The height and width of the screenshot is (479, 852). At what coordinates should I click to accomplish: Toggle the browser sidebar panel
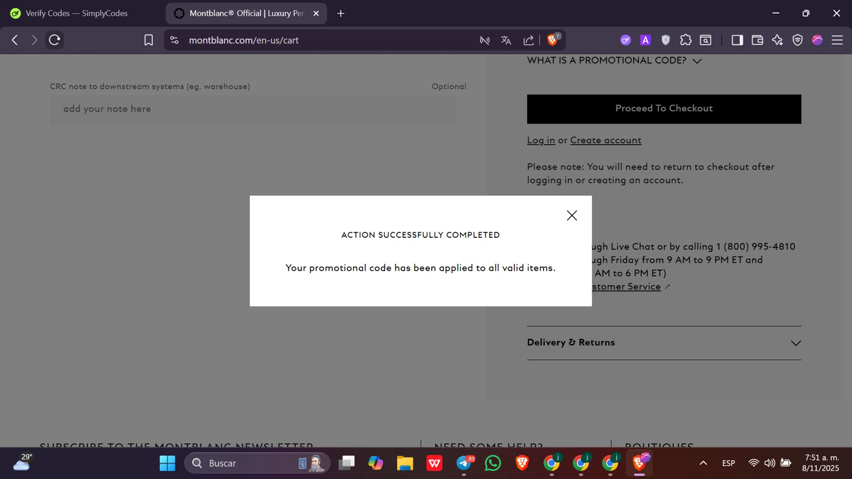[x=737, y=40]
